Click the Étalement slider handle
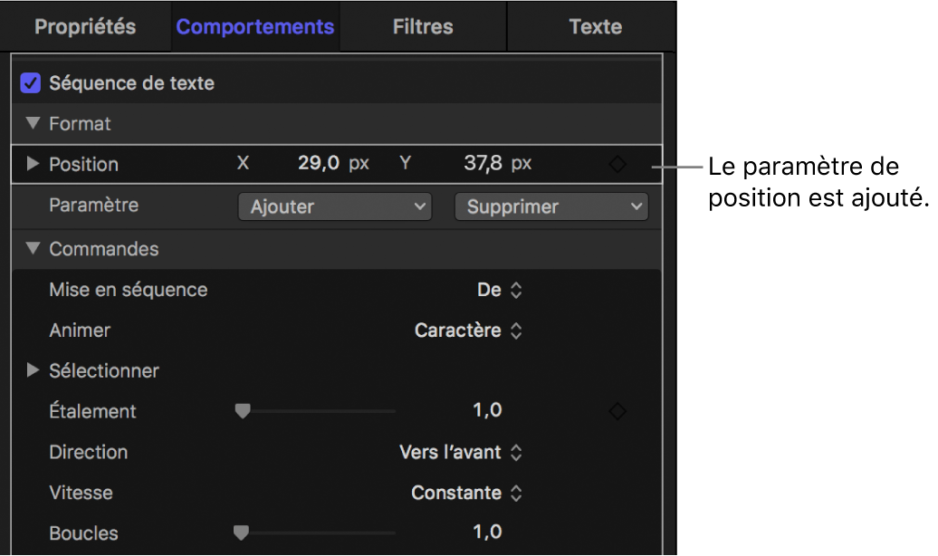 point(242,411)
